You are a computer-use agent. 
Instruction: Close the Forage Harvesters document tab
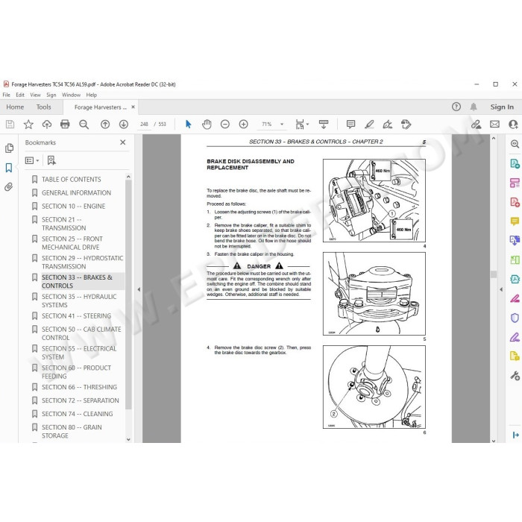tap(133, 107)
